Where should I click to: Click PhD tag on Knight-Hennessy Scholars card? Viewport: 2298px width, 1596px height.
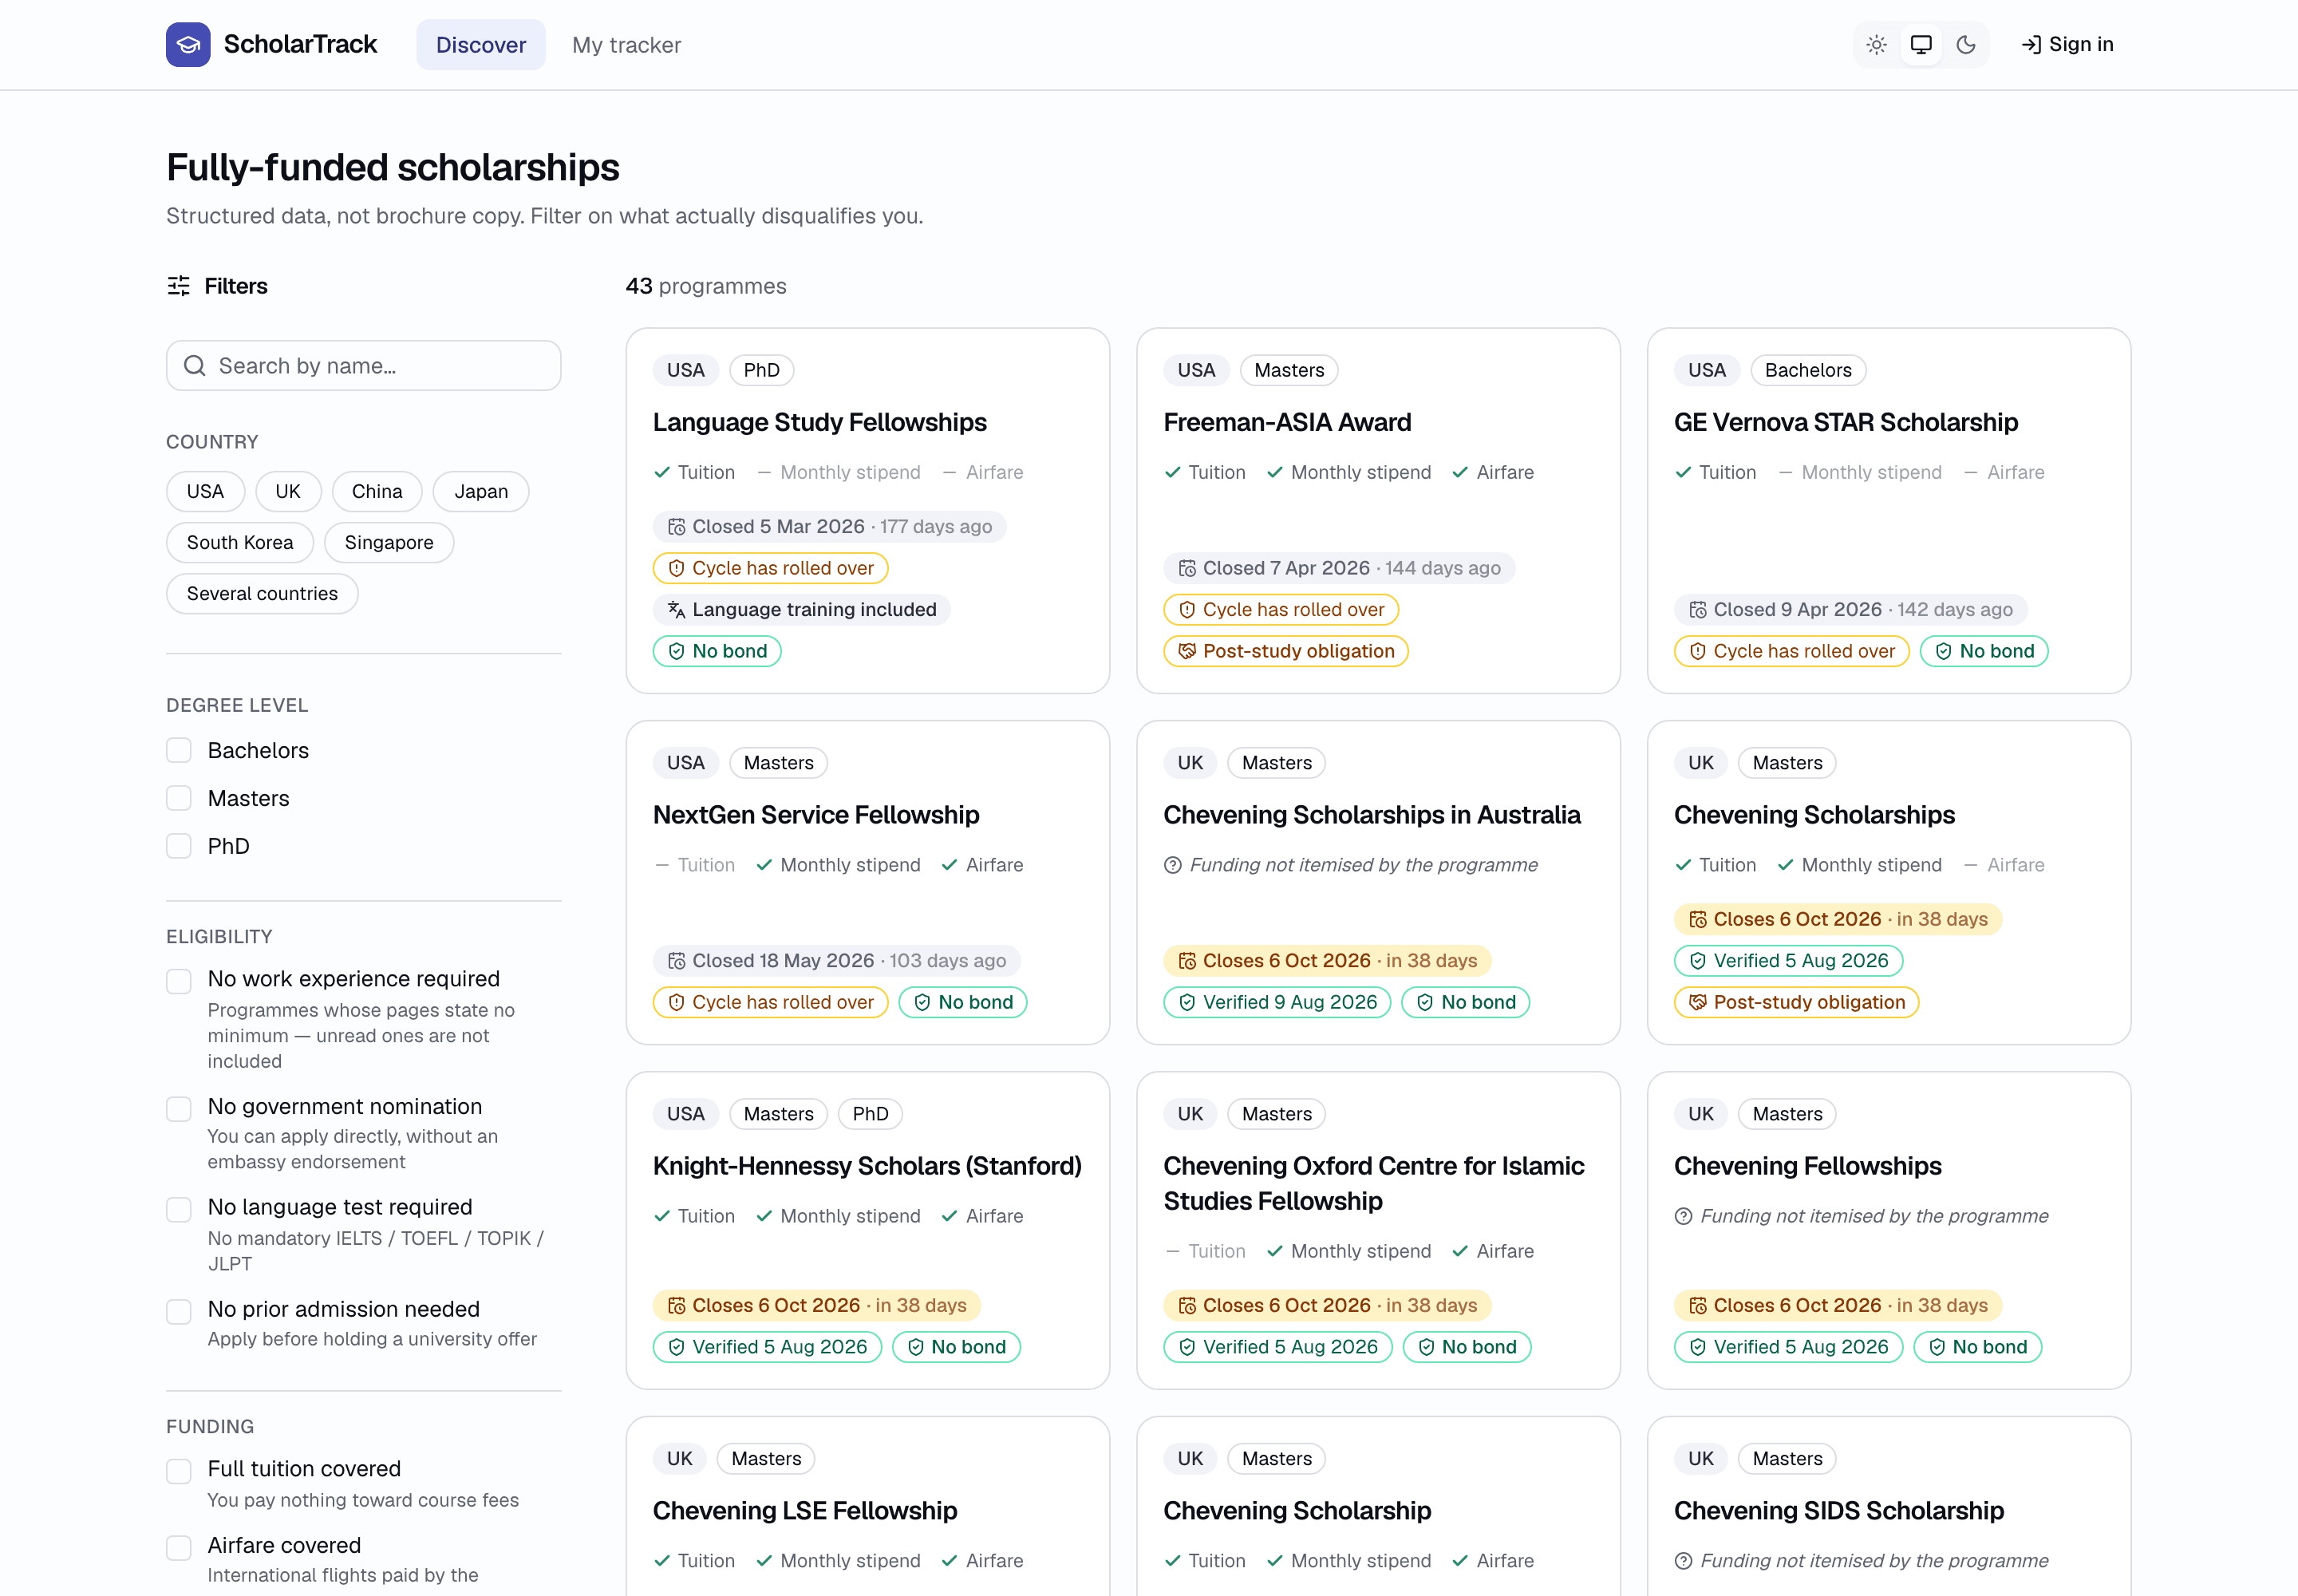870,1114
